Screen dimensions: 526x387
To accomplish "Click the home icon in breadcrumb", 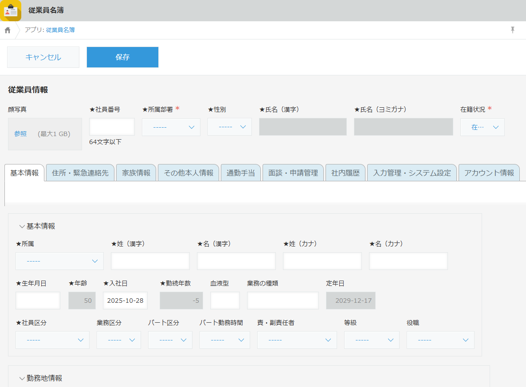I will point(8,30).
